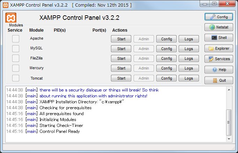Click the 'Module' column header

[36, 30]
